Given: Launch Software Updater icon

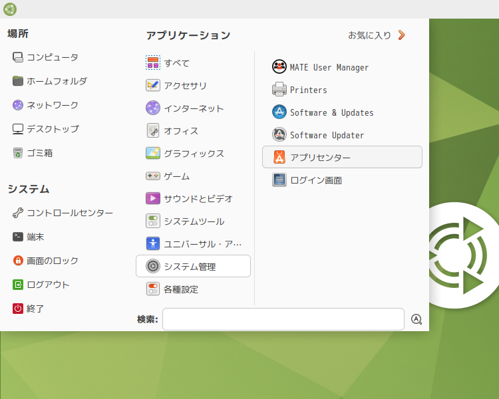Looking at the screenshot, I should tap(279, 134).
